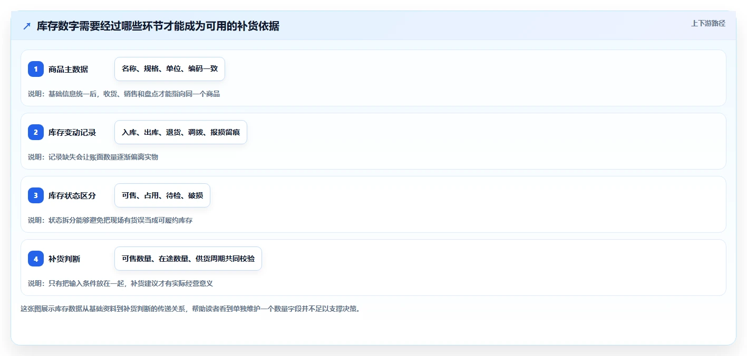Click the title 库存数字需要经过哪些环节才能成为可用的补货依据
This screenshot has height=356, width=747.
coord(158,26)
